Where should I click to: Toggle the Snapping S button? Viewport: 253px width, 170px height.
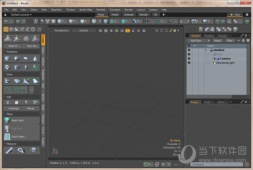coord(161,22)
